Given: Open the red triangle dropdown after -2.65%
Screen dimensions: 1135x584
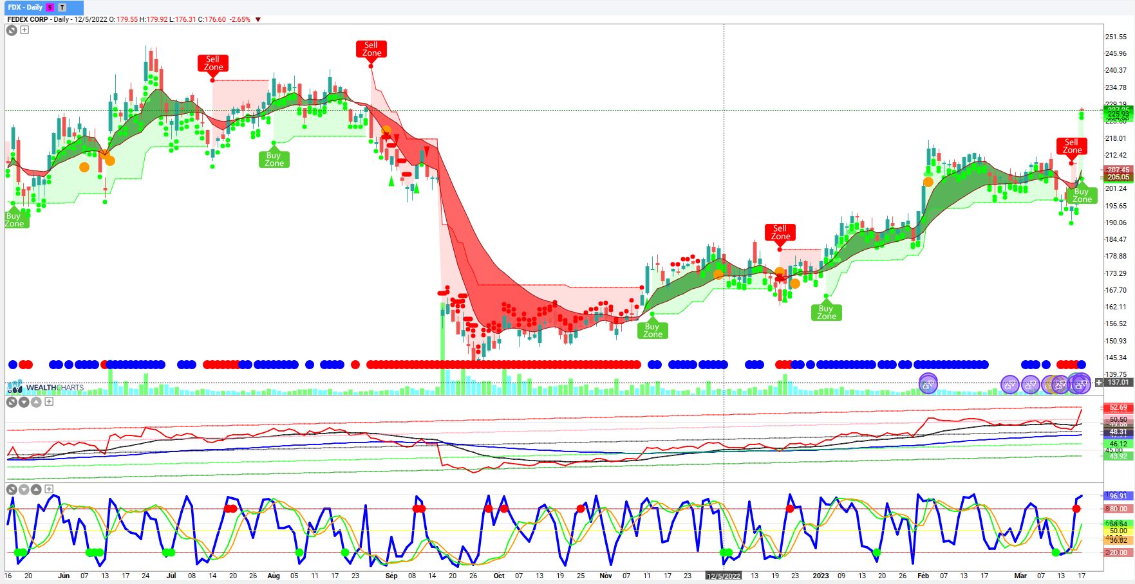Looking at the screenshot, I should click(258, 19).
